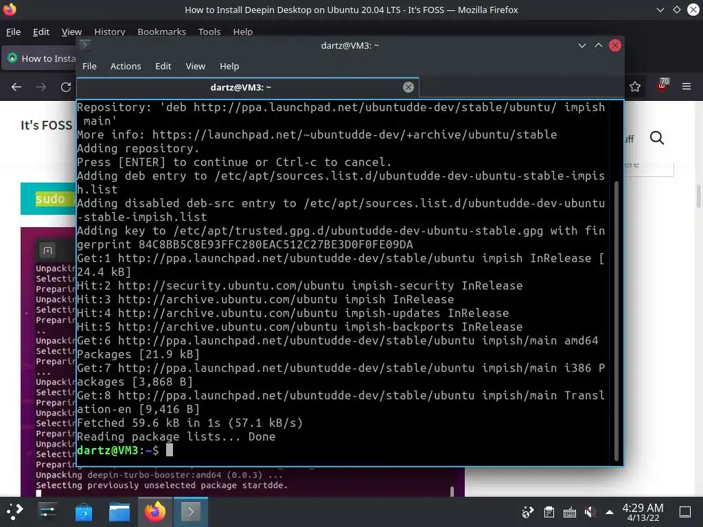Open Firefox Help menu

click(x=242, y=32)
